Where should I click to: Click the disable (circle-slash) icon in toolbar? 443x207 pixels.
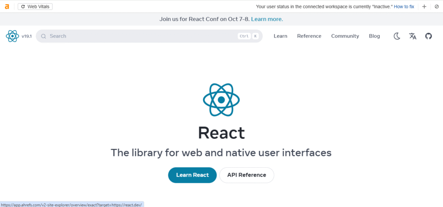tap(437, 6)
